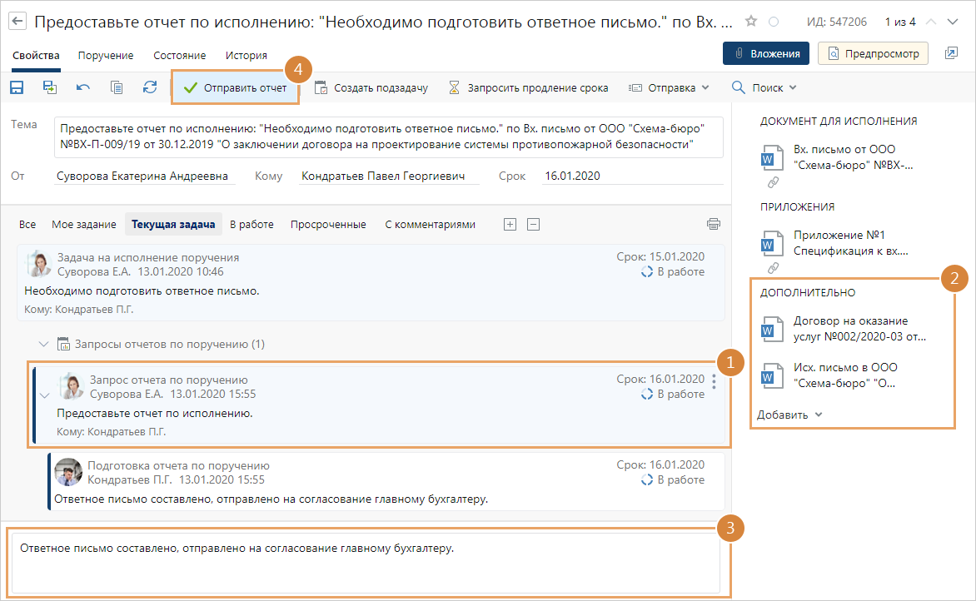This screenshot has height=601, width=976.
Task: Click the save diskette icon in toolbar
Action: (x=17, y=87)
